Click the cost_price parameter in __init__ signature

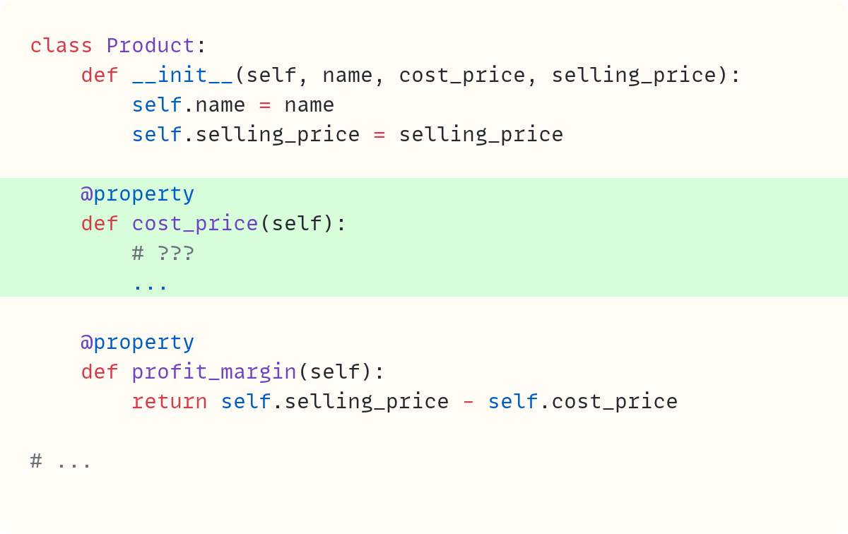pos(462,76)
